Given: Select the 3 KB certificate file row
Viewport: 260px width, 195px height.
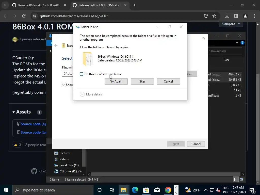Looking at the screenshot, I should pyautogui.click(x=224, y=96).
